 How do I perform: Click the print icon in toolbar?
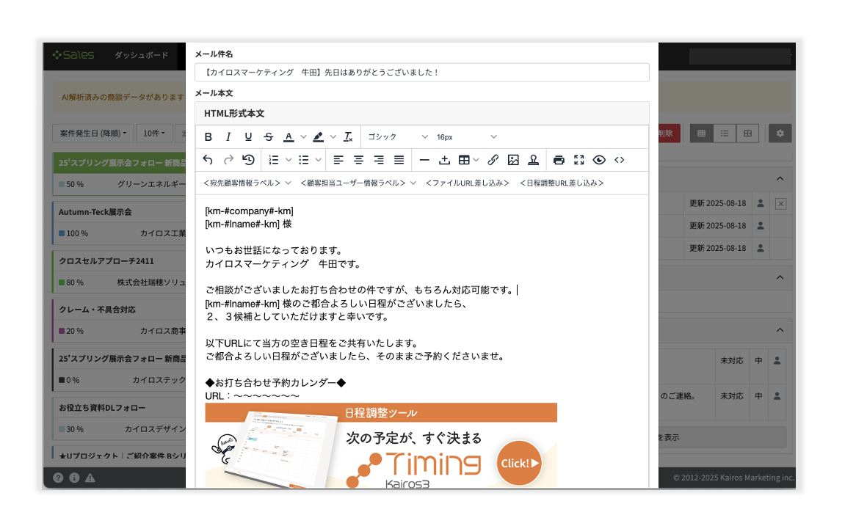tap(559, 160)
